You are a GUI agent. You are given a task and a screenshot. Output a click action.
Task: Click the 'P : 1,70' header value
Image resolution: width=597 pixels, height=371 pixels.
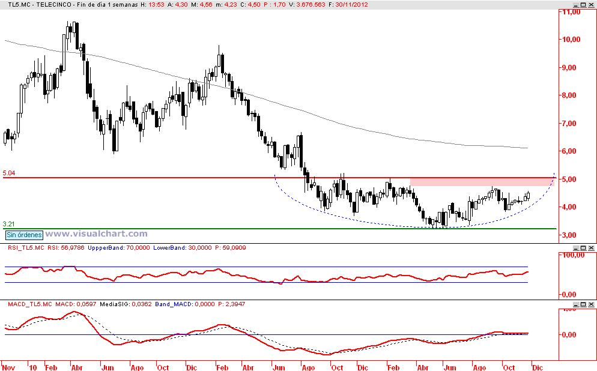click(275, 5)
